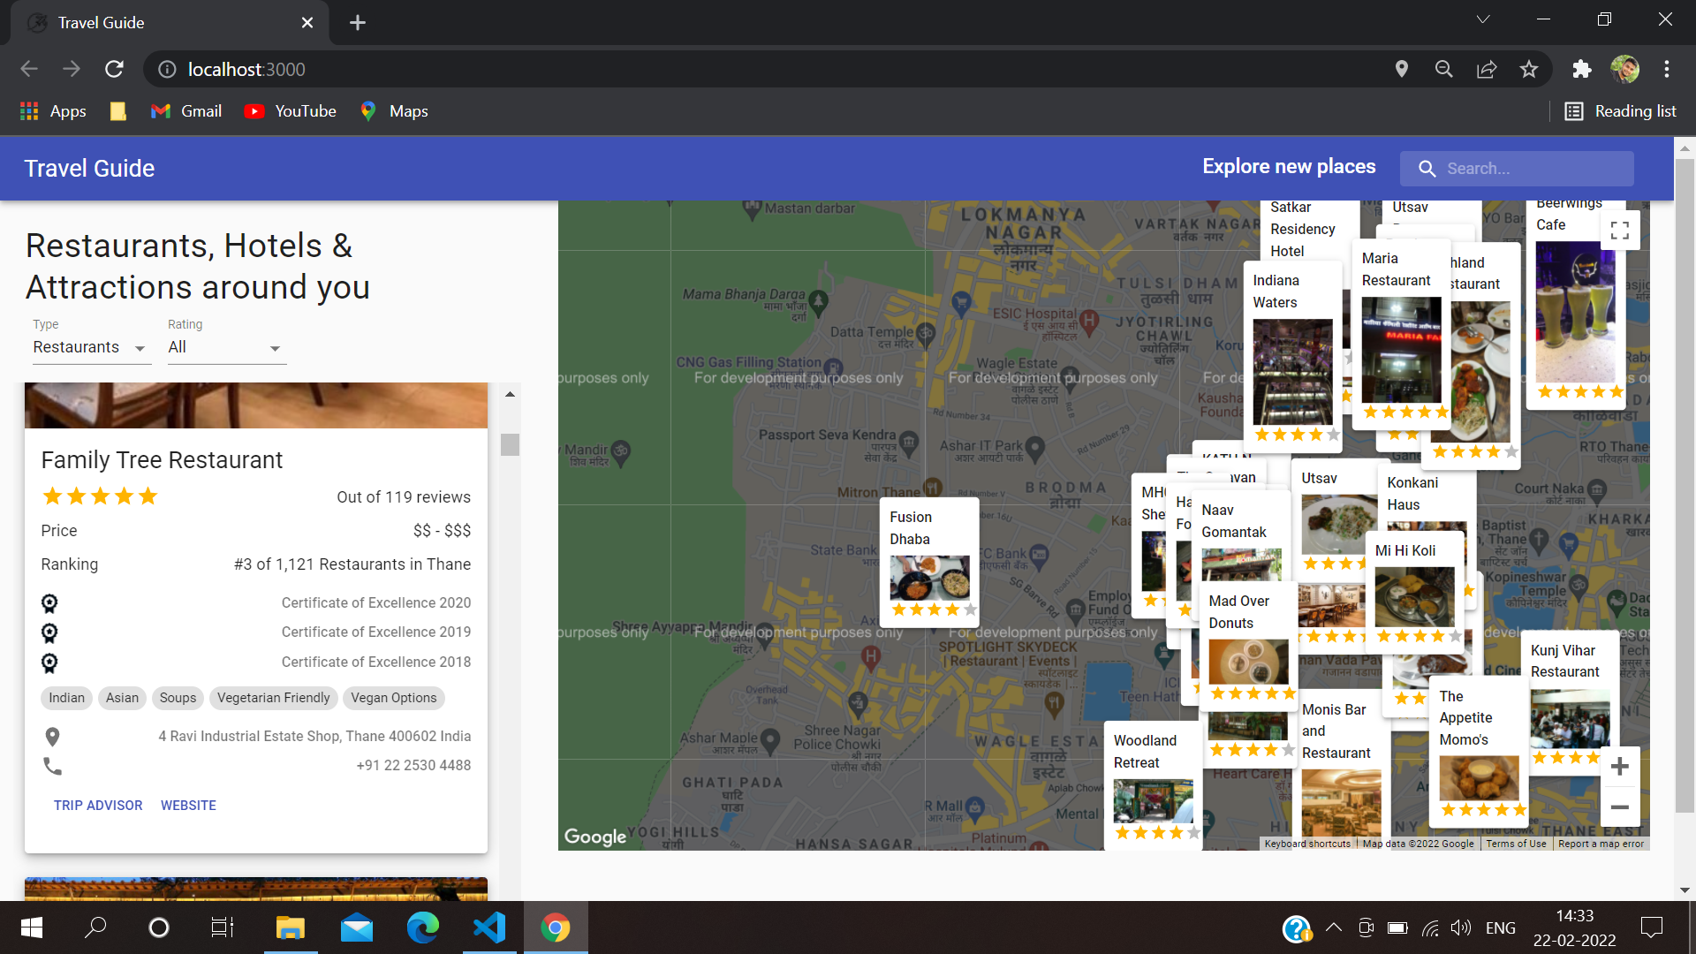The width and height of the screenshot is (1696, 954).
Task: Open the tab search dropdown chevron
Action: pyautogui.click(x=1483, y=19)
